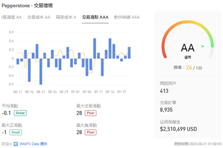Click the 最大正滑點 value -1
Screen dimensions: 223x148
4,132
